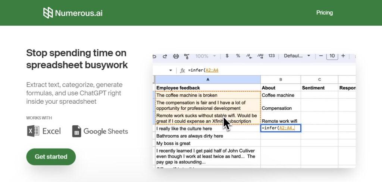
Task: Click the 'My boss is great' cell
Action: point(208,143)
